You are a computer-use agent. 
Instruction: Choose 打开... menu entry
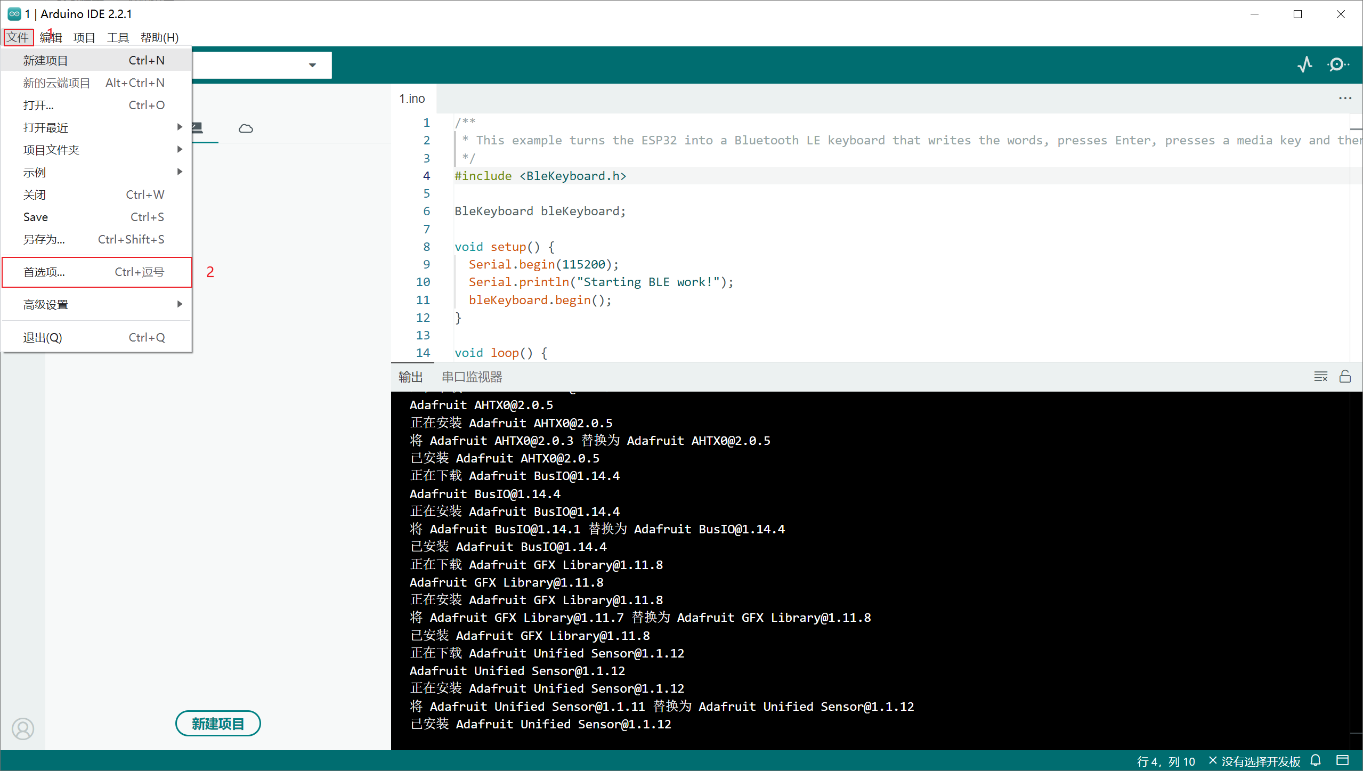pyautogui.click(x=96, y=105)
